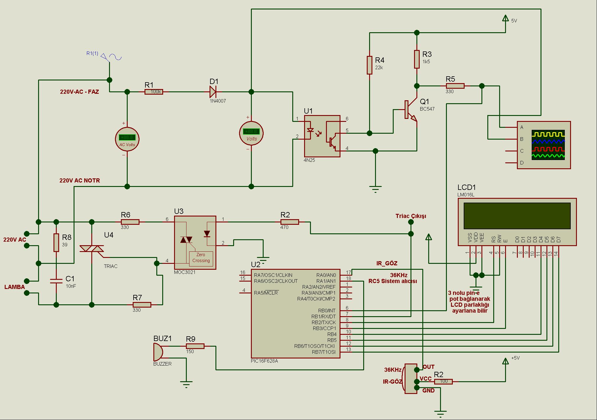The width and height of the screenshot is (597, 420).
Task: Click the 'LM016L' part label
Action: (466, 195)
